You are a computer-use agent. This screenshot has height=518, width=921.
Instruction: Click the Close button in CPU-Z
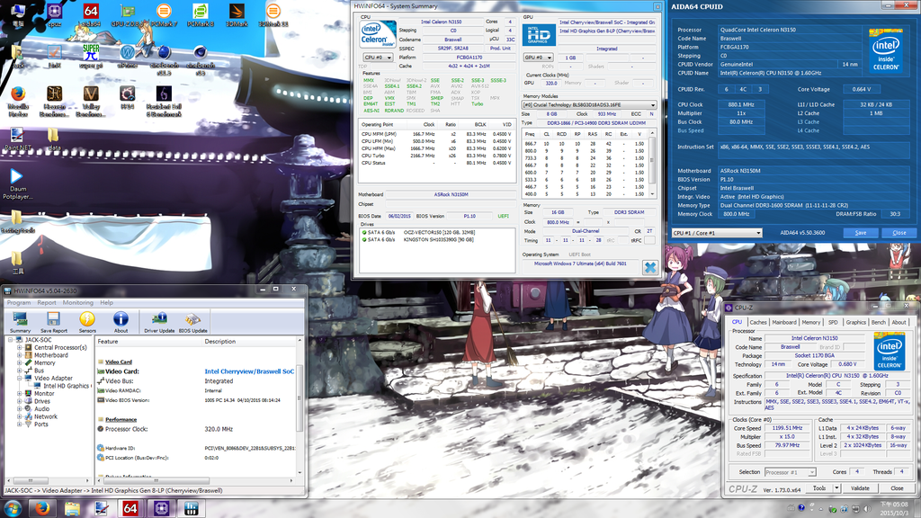897,488
